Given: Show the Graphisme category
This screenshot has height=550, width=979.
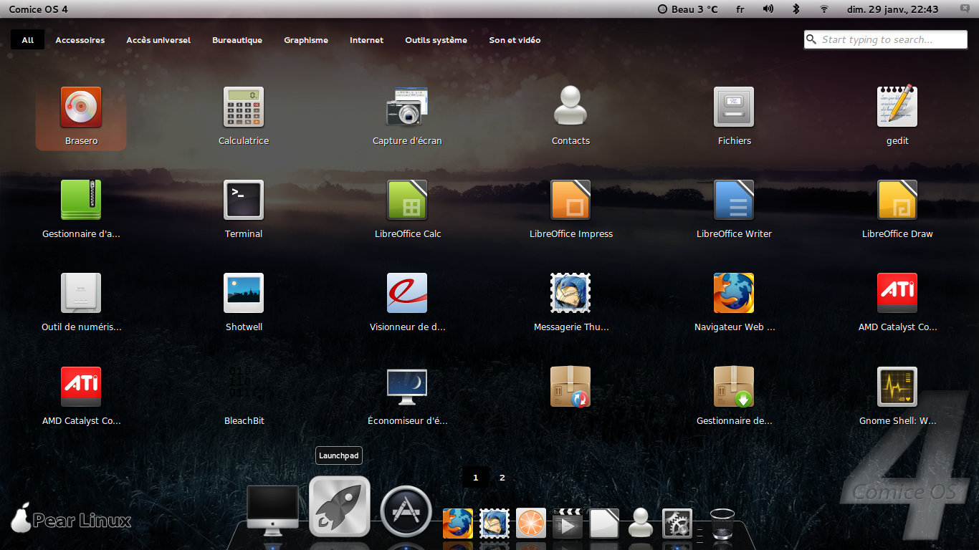Looking at the screenshot, I should point(306,40).
